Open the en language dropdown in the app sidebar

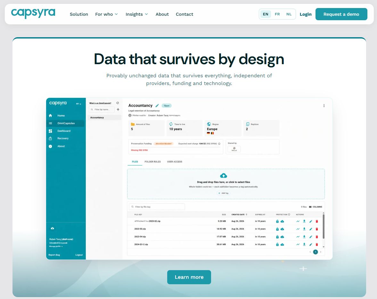[78, 104]
